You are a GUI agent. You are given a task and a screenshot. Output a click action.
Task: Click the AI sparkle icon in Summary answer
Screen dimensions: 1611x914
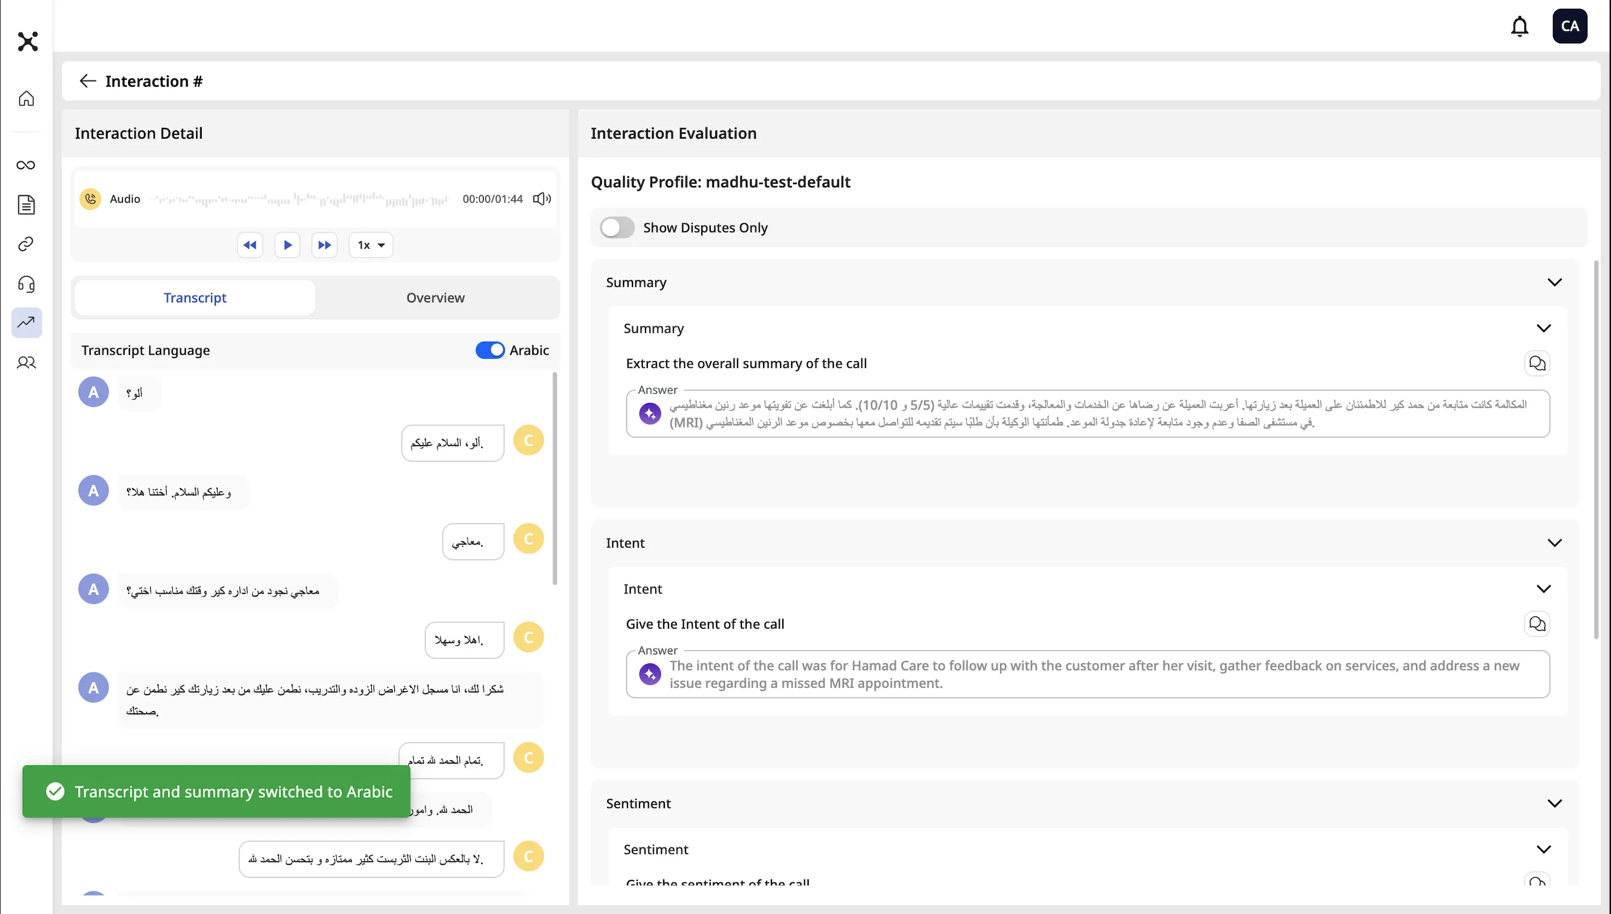(650, 414)
